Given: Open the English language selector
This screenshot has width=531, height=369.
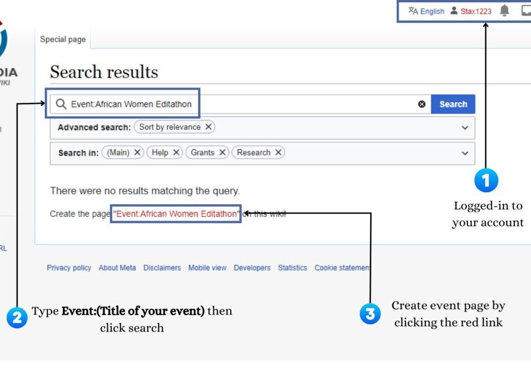Looking at the screenshot, I should (x=431, y=11).
